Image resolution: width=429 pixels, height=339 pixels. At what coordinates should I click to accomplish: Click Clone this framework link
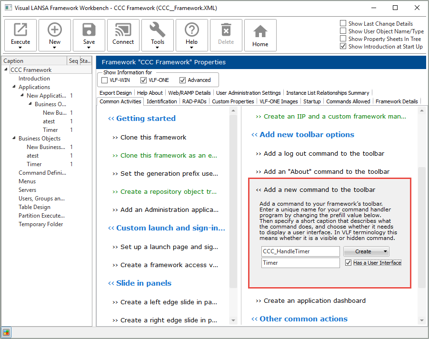point(153,137)
